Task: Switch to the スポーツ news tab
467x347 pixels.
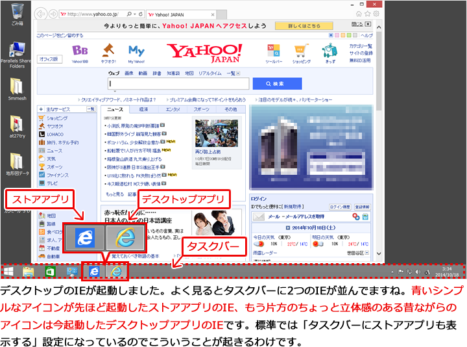Action: pos(201,109)
